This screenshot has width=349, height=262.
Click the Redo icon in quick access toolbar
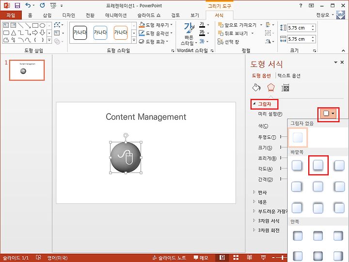point(42,5)
